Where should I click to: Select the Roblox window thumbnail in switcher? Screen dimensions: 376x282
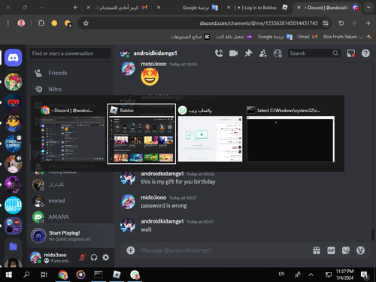(141, 134)
